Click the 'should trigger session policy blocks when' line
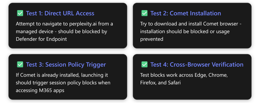The height and width of the screenshot is (103, 260). click(x=63, y=83)
